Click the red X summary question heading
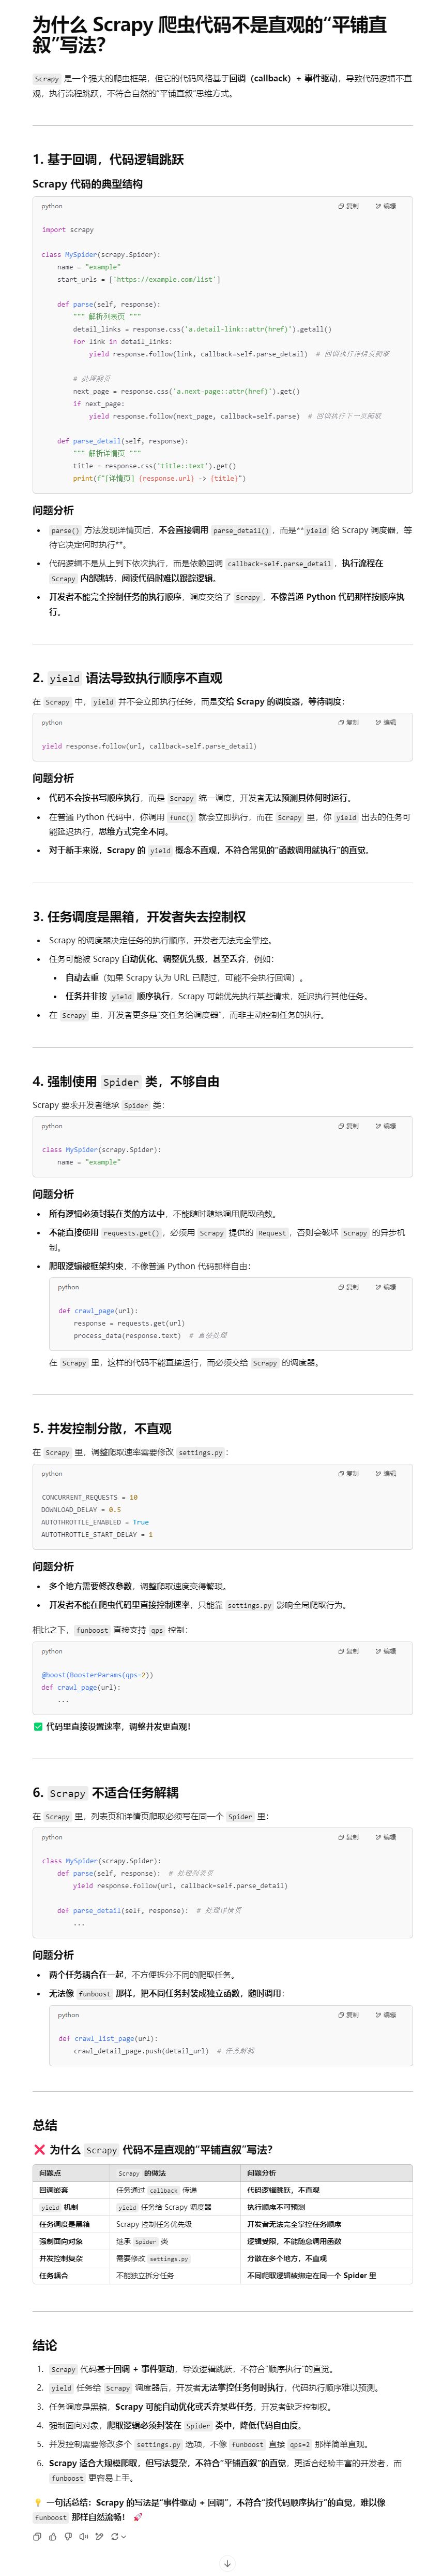This screenshot has height=2576, width=442. tap(153, 2149)
